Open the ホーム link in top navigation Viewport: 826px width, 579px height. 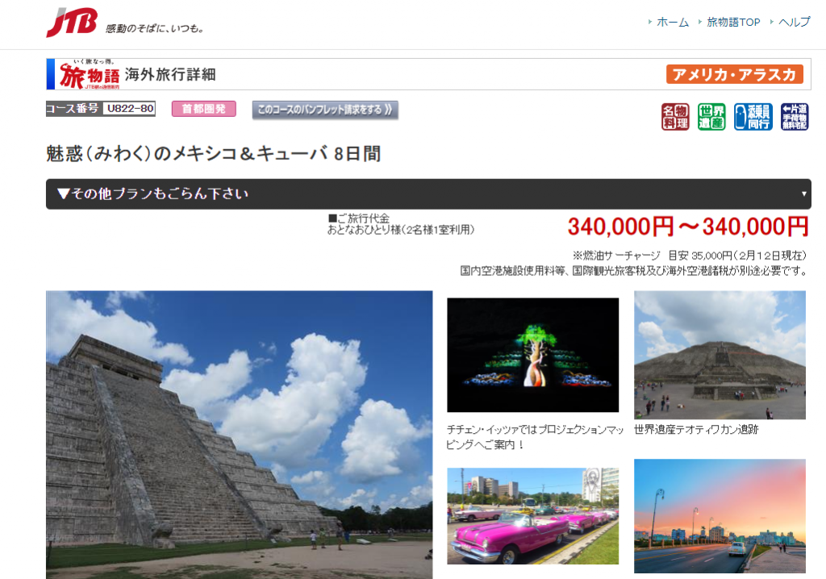(x=672, y=23)
